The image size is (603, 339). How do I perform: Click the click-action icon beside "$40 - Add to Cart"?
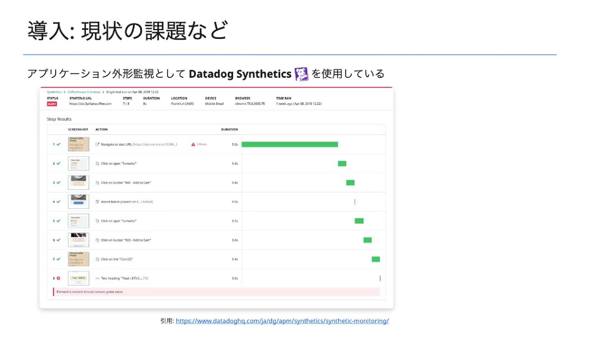point(97,183)
